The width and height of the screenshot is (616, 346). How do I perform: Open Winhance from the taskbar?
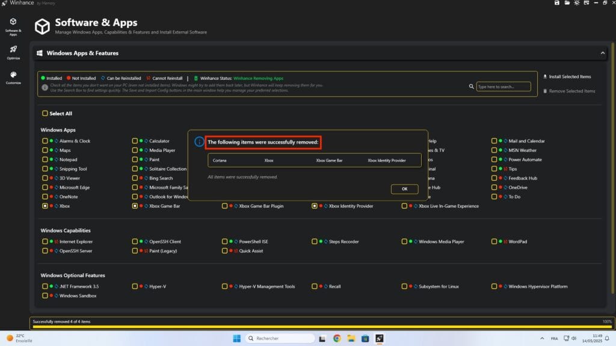point(380,338)
